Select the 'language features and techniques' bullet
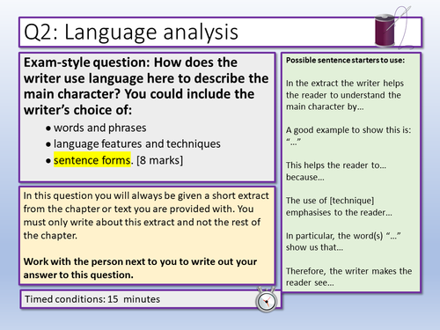440x330 pixels. 137,144
